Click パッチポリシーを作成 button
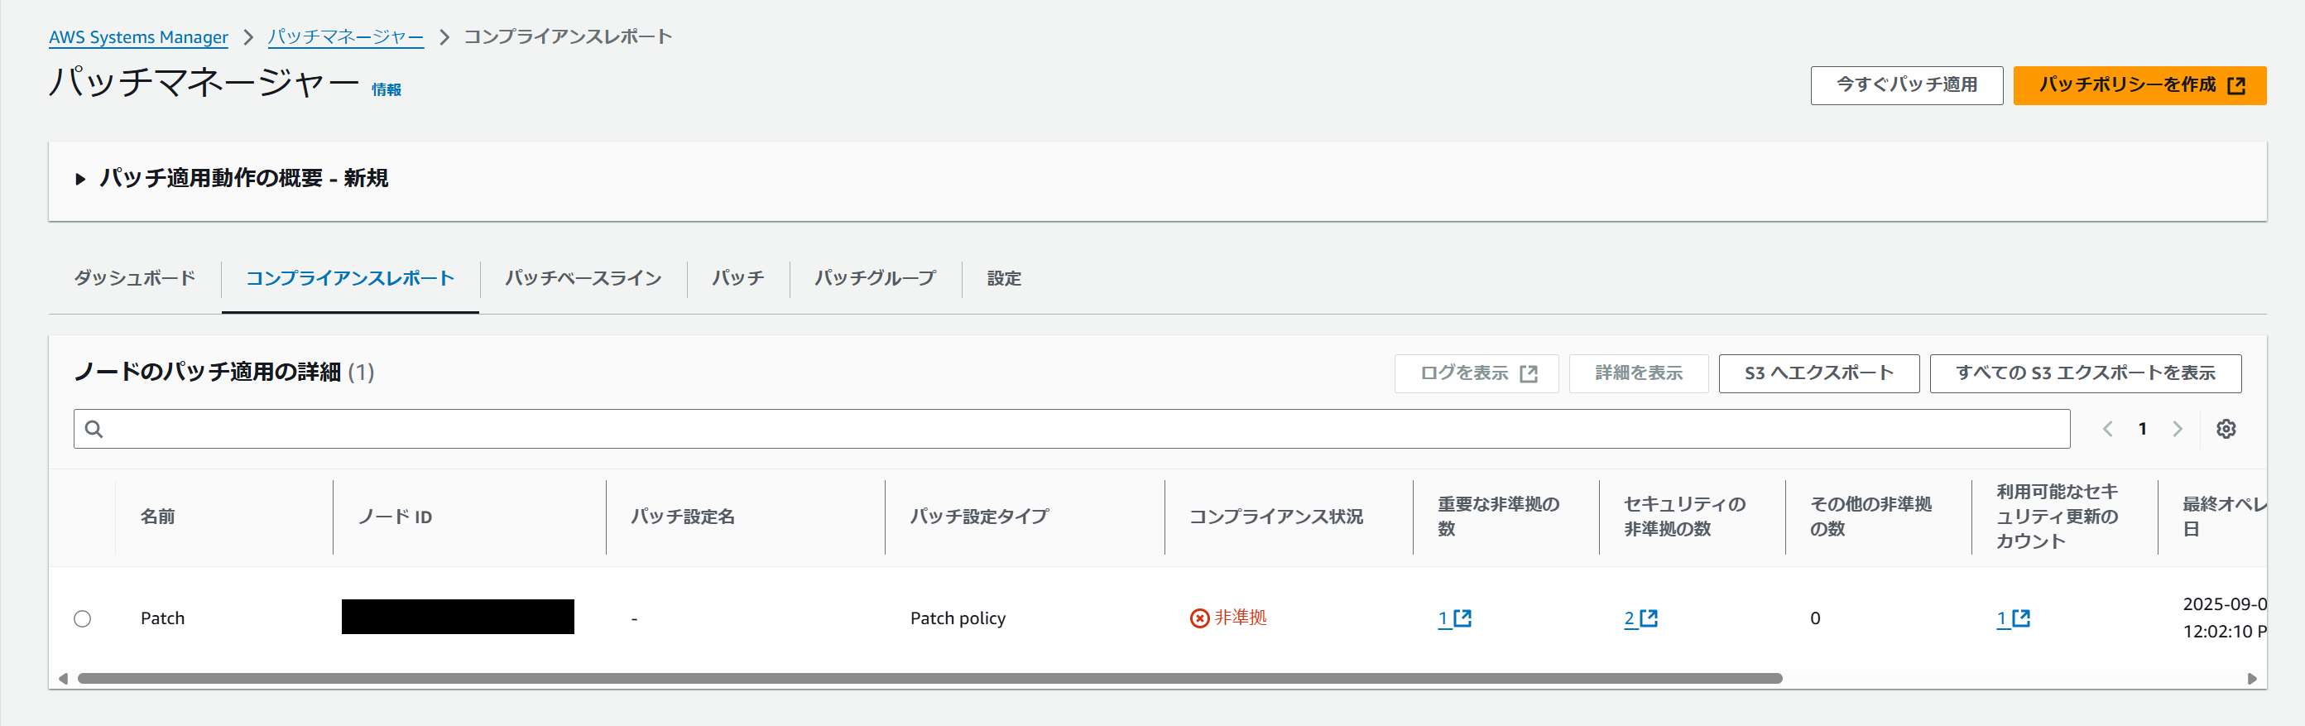The width and height of the screenshot is (2305, 726). coord(2139,85)
